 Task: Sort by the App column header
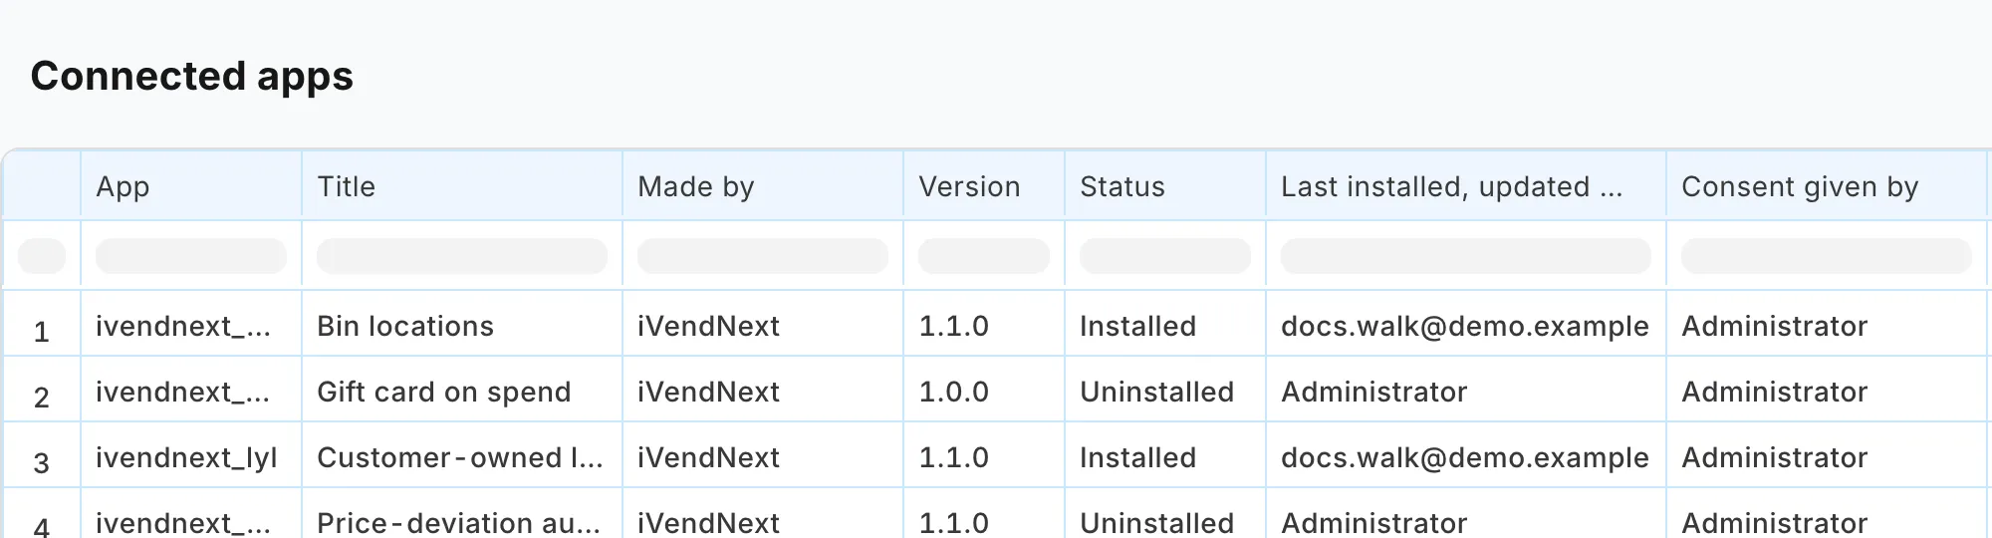(190, 186)
